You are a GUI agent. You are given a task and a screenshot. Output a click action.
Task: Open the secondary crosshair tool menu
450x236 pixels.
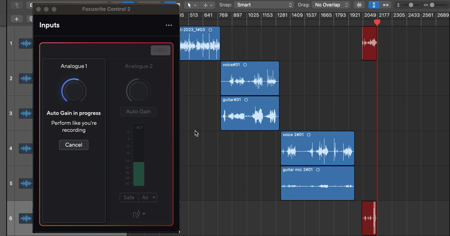point(208,5)
